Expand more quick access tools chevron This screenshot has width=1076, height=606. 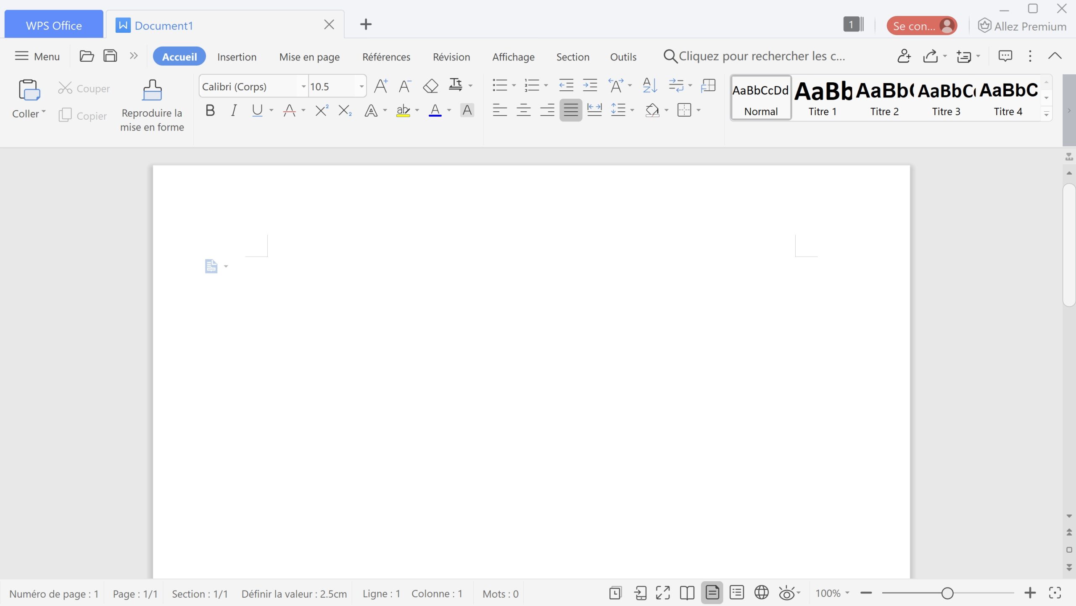(x=134, y=55)
